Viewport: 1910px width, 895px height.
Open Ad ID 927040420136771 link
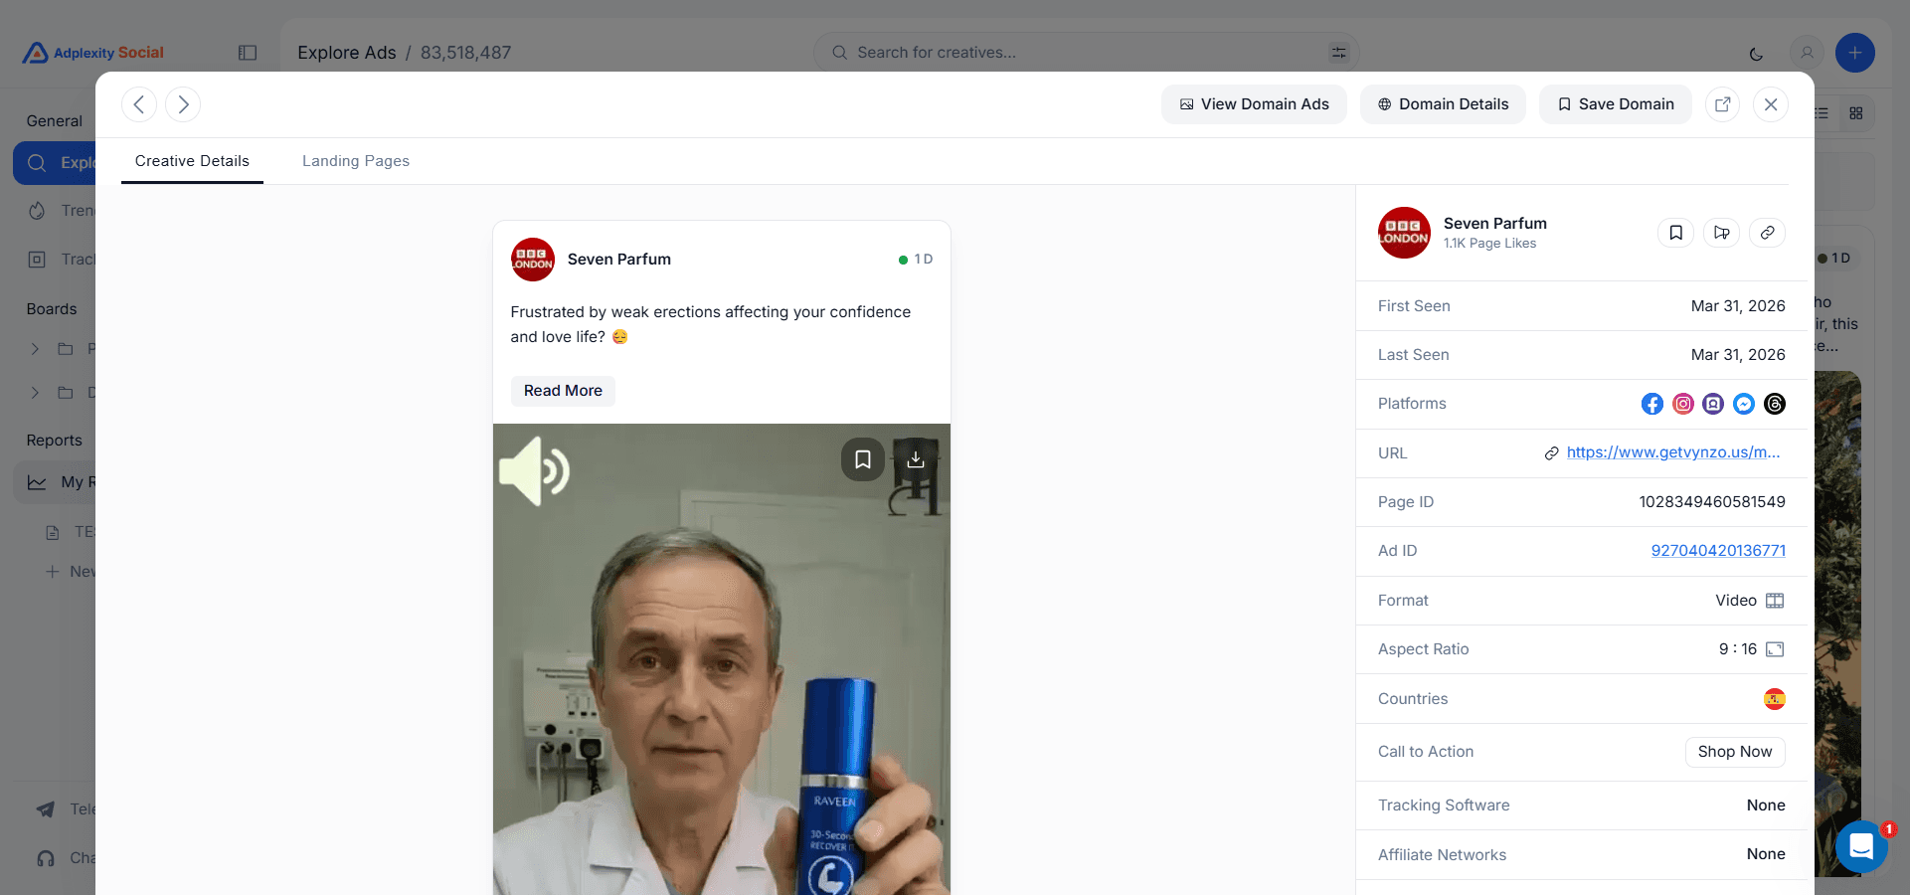1718,551
